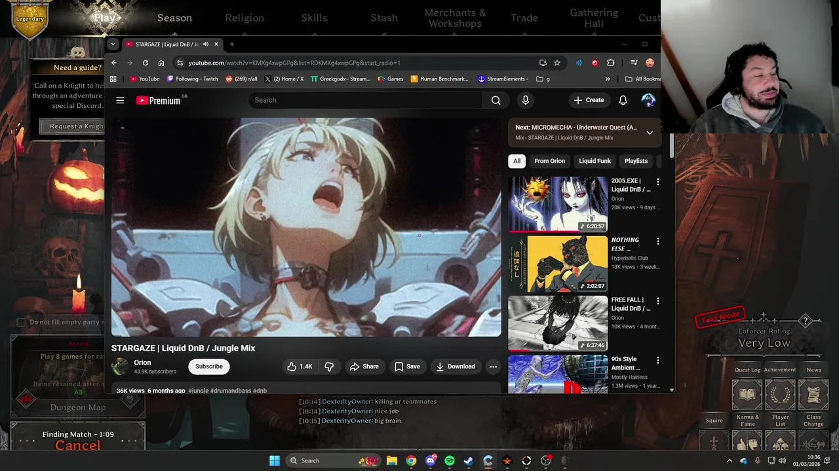Open the Religion tab in game

coord(244,18)
